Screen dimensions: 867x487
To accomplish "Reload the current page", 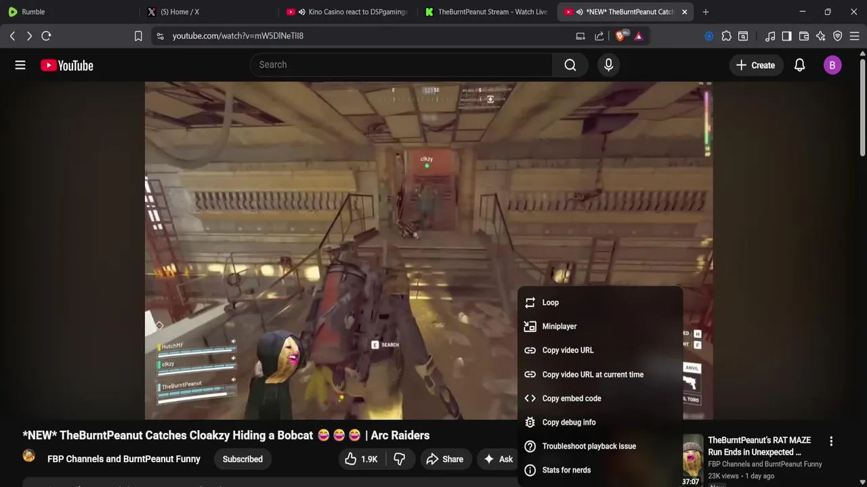I will [46, 36].
